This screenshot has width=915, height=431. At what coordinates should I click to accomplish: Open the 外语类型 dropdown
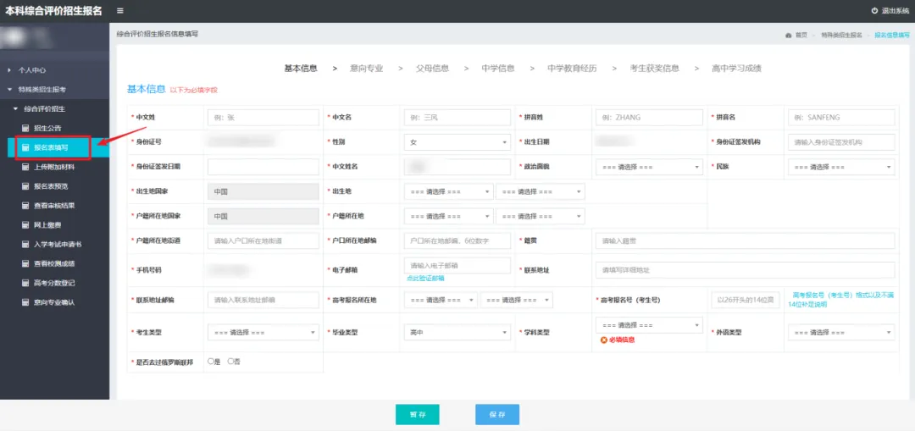tap(841, 333)
